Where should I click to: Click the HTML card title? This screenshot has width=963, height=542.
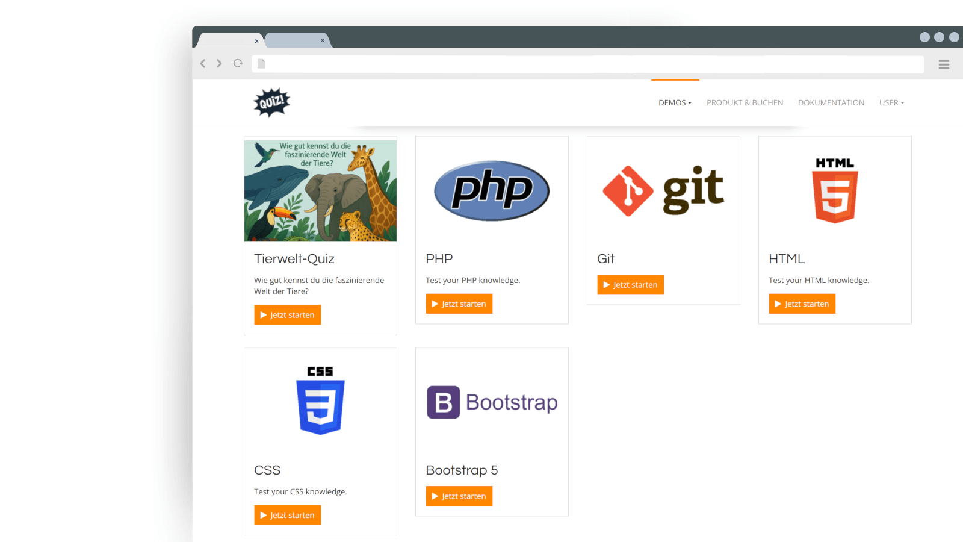tap(787, 258)
